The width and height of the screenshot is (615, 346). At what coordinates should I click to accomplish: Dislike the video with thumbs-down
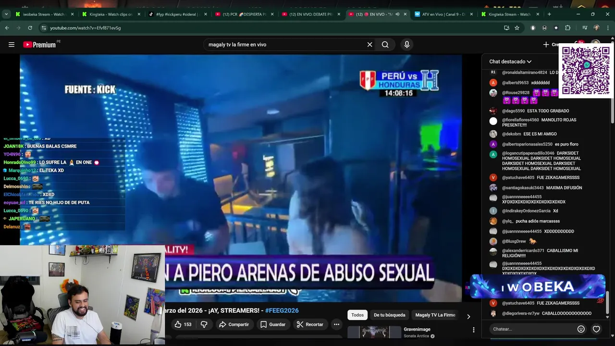point(204,324)
